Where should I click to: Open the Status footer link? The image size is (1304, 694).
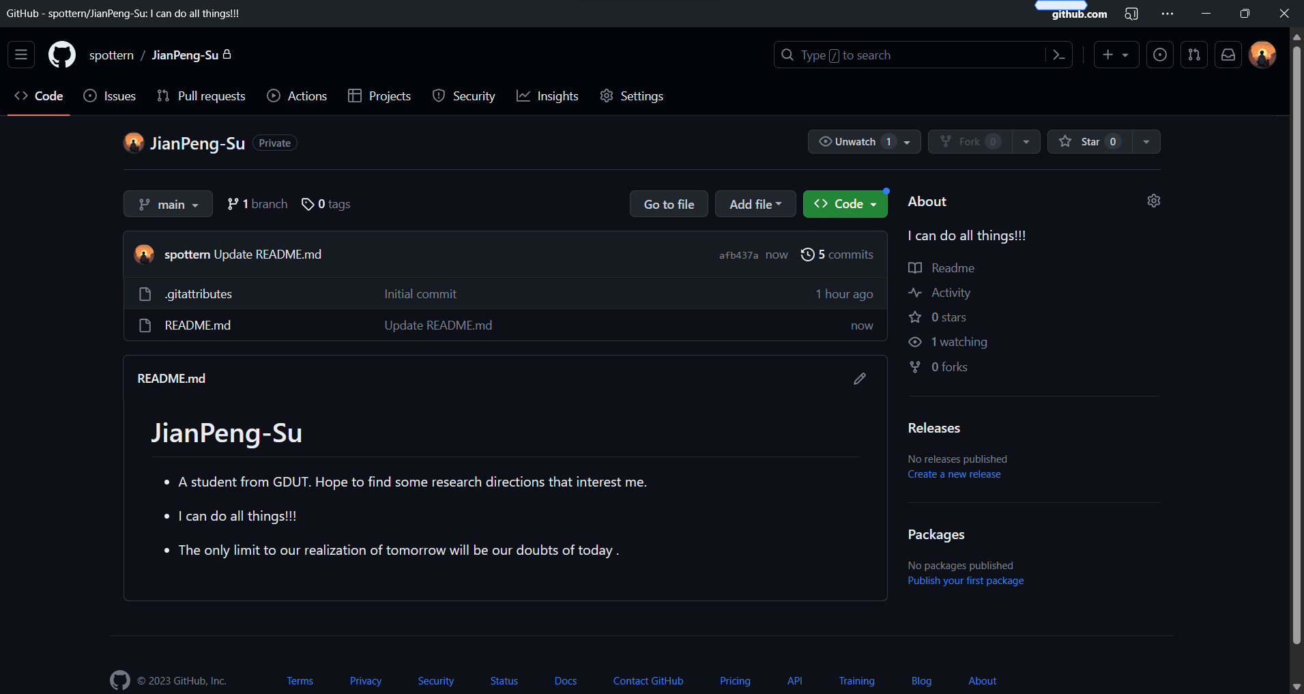(504, 681)
